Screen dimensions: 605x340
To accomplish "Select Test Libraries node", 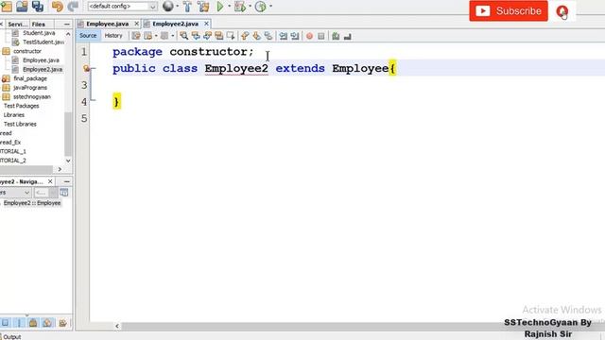I will (x=20, y=124).
